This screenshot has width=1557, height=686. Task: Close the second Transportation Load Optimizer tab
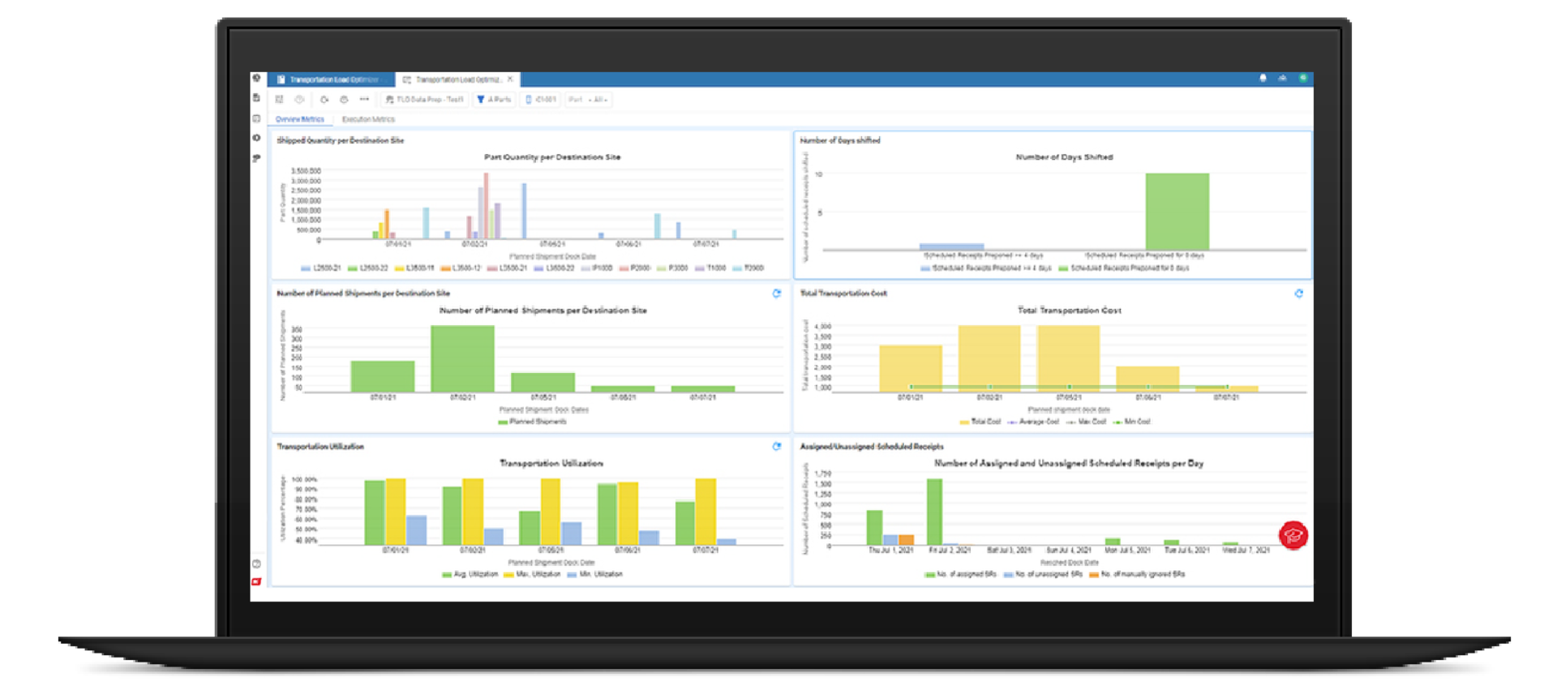coord(510,79)
